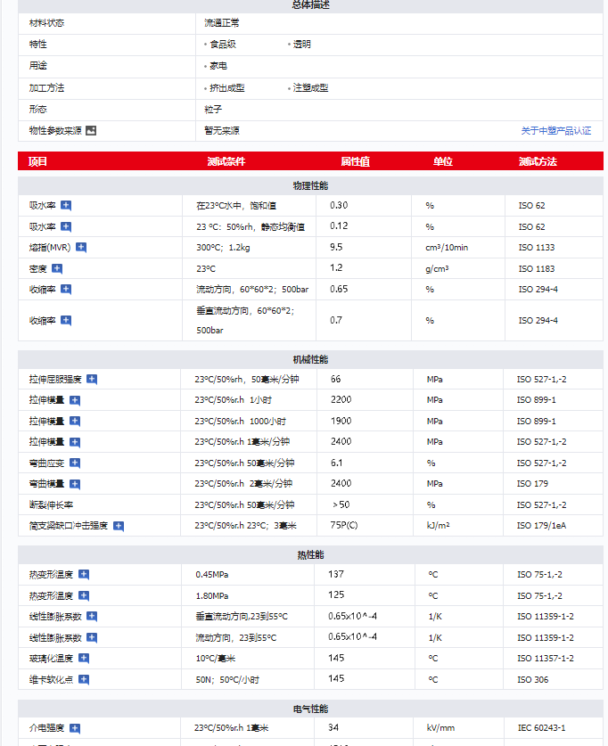This screenshot has height=746, width=608.
Task: Click the plus icon beside 熔指(MVR)
Action: tap(81, 248)
